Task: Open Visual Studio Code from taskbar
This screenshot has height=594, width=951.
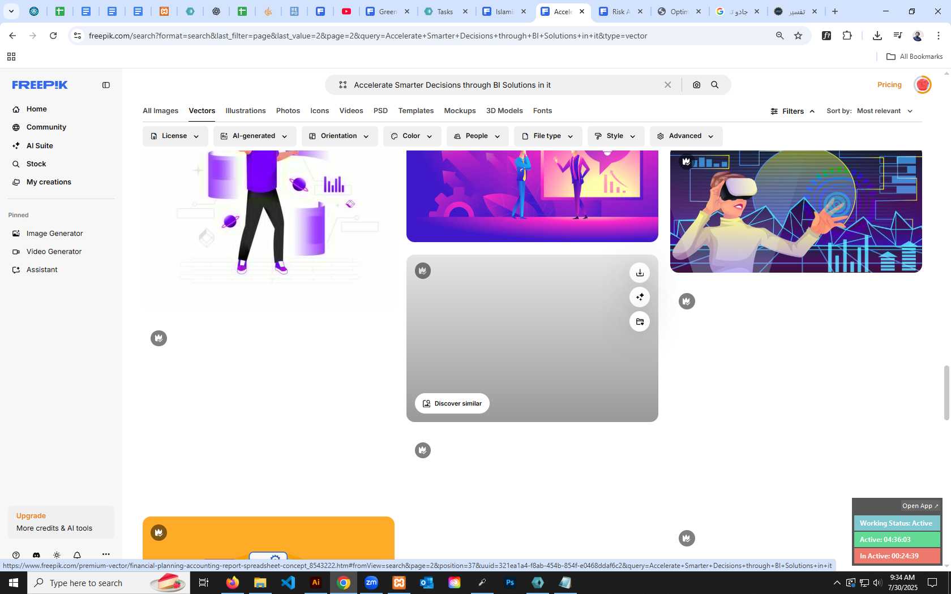Action: click(288, 583)
